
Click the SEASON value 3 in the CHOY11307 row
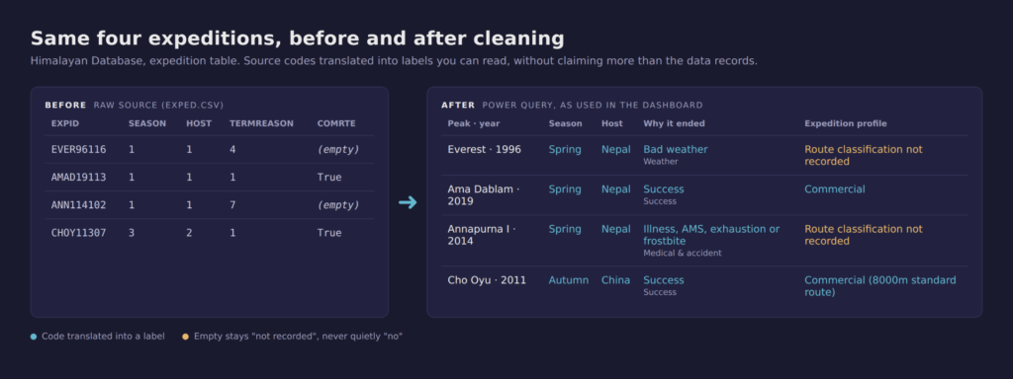pos(132,233)
